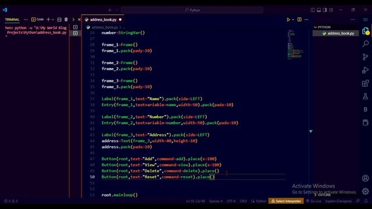Select the second terminal instance icon
Screen dimensions: 372x209
75,33
